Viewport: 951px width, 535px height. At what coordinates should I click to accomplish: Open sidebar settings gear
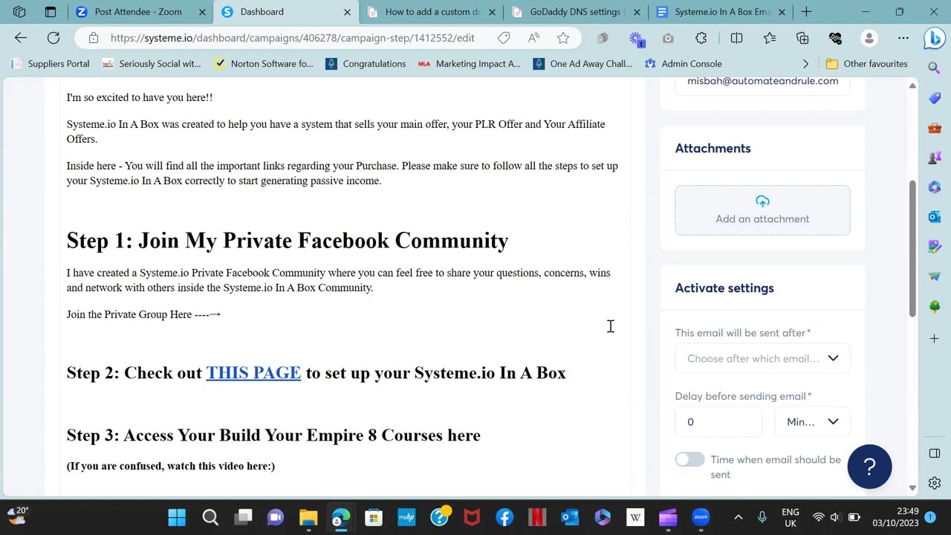point(935,483)
